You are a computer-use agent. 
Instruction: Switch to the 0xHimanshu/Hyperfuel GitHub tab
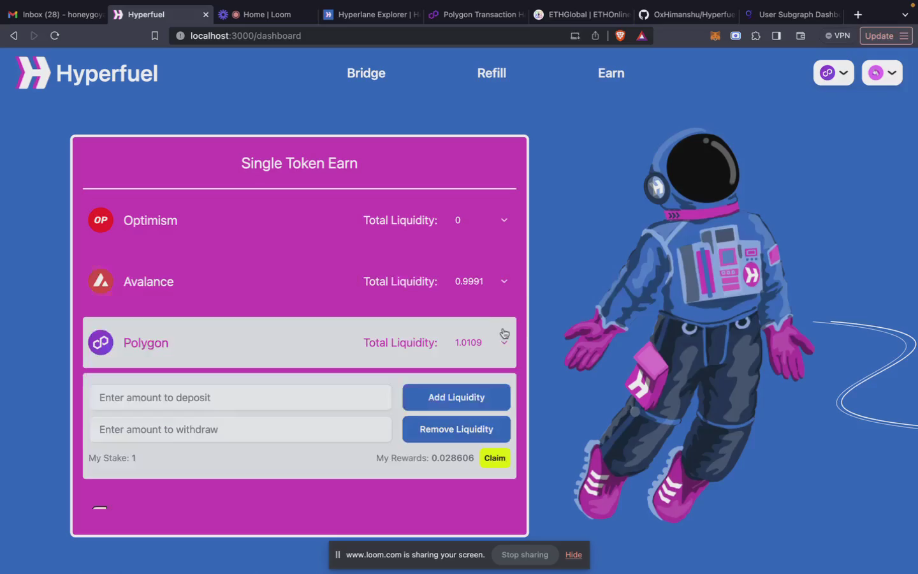click(687, 14)
